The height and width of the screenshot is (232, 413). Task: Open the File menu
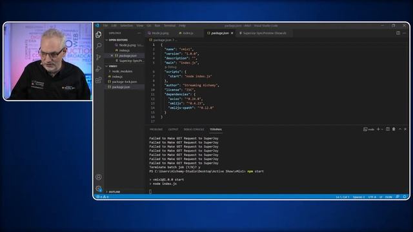[x=105, y=26]
